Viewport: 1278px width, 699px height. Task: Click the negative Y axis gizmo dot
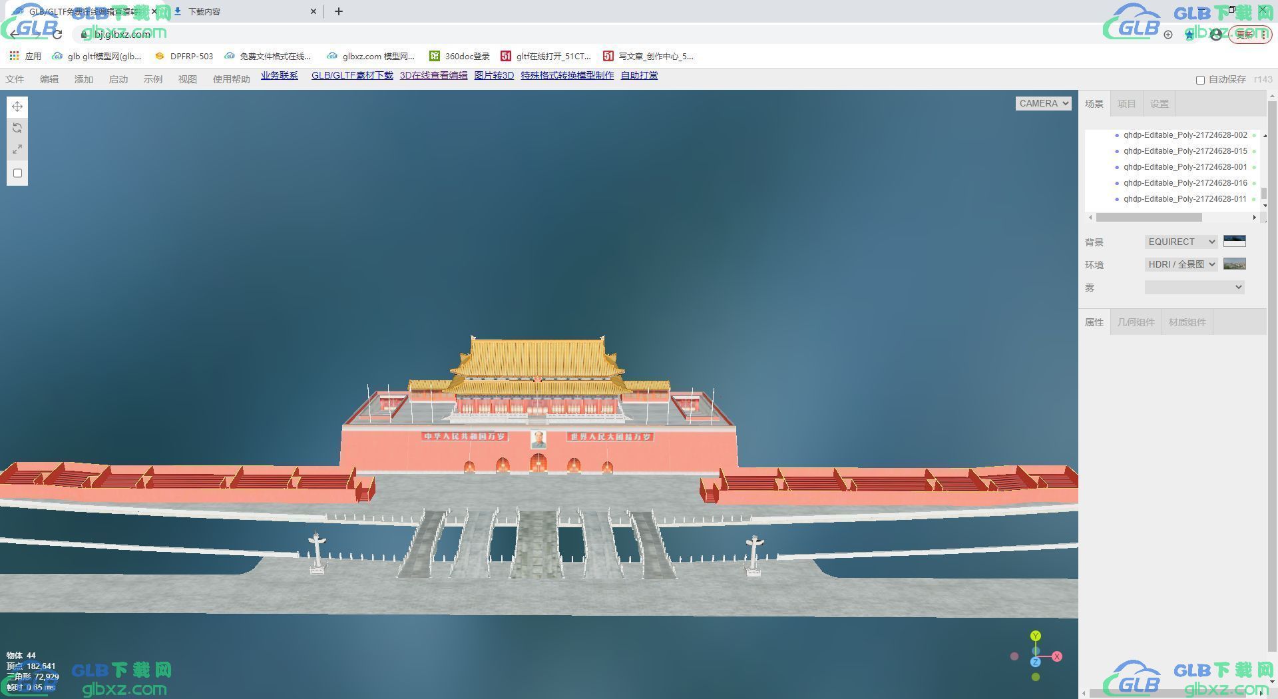1036,677
